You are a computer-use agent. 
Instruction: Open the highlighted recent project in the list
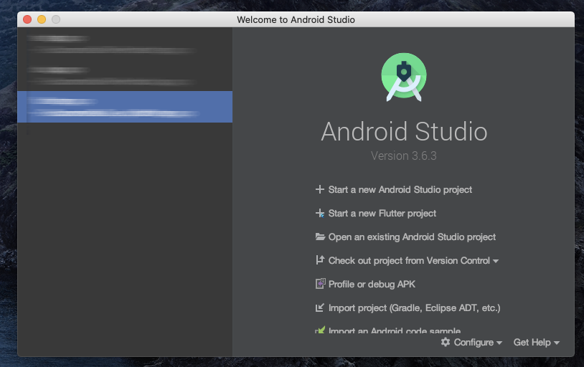125,107
